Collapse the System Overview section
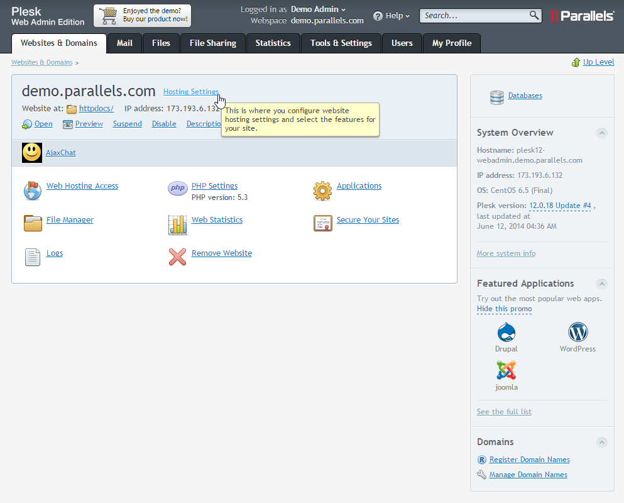The width and height of the screenshot is (624, 503). [x=602, y=133]
